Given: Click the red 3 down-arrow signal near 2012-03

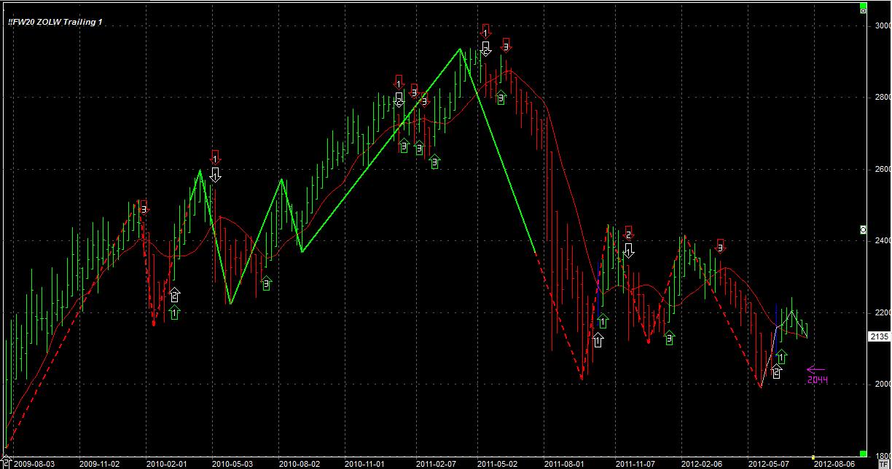Looking at the screenshot, I should [720, 246].
